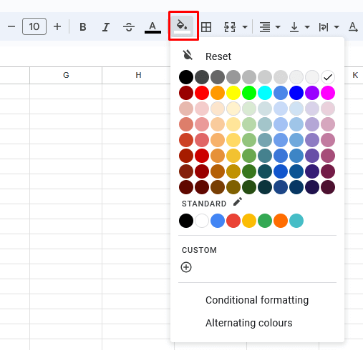This screenshot has width=363, height=350.
Task: Pick the pure red colour swatch
Action: [x=202, y=93]
